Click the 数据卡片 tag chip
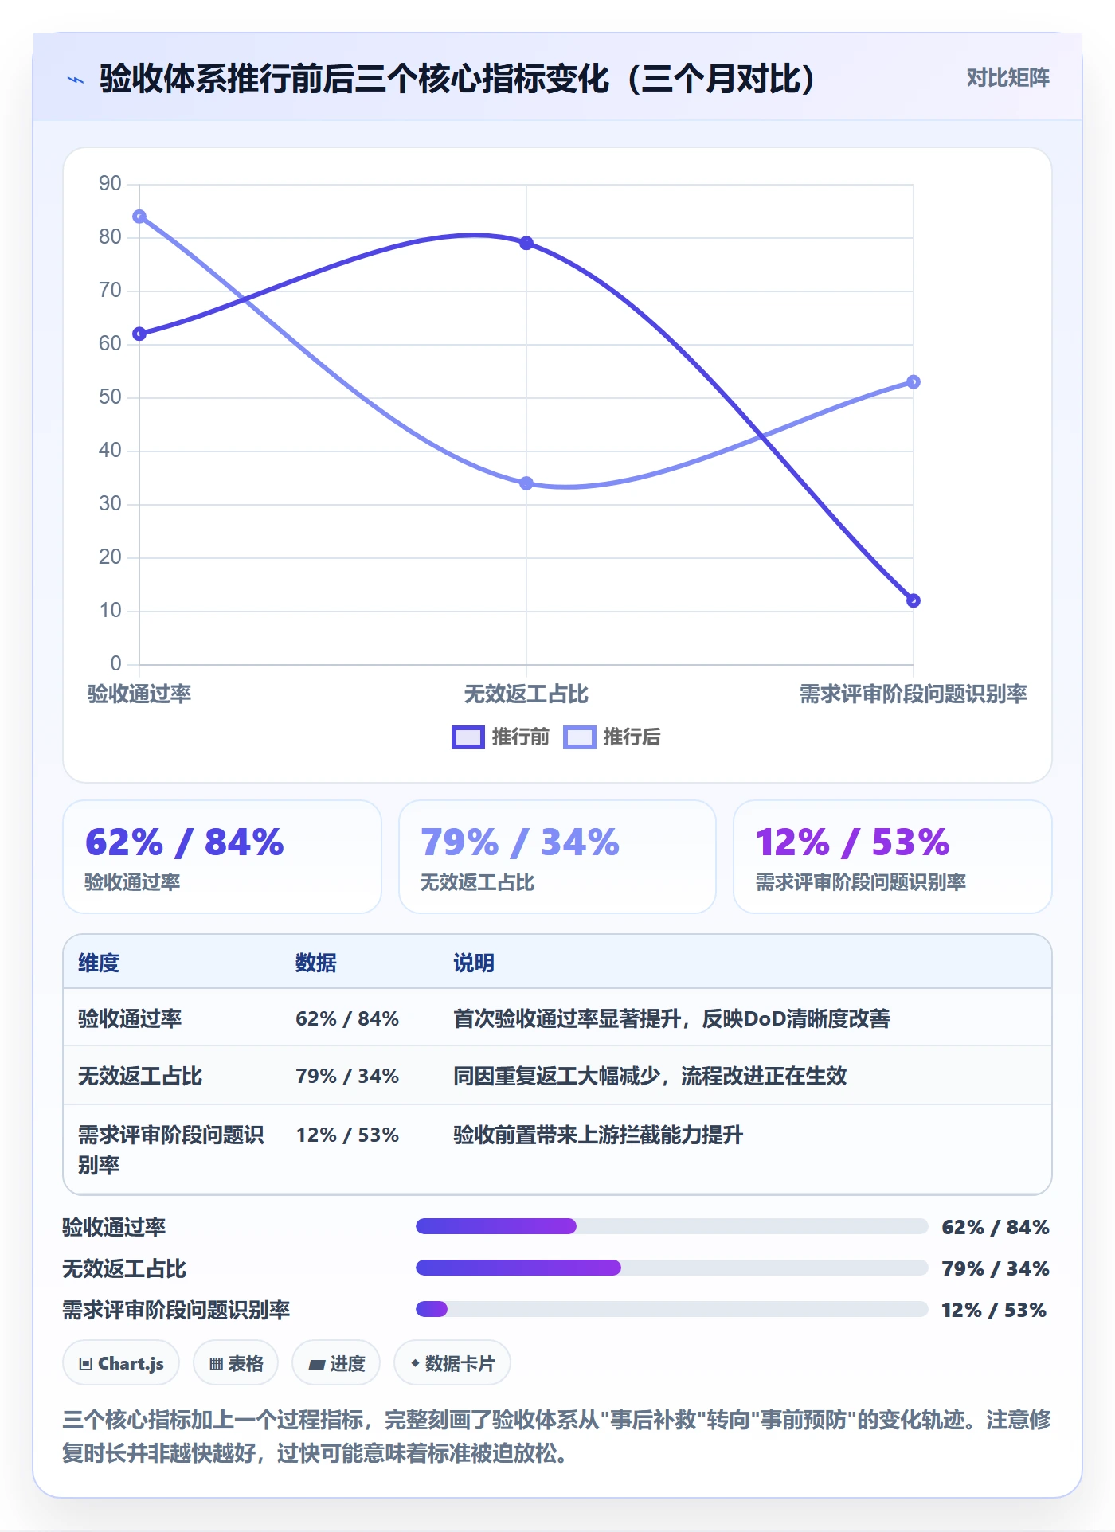This screenshot has width=1115, height=1532. click(x=452, y=1363)
